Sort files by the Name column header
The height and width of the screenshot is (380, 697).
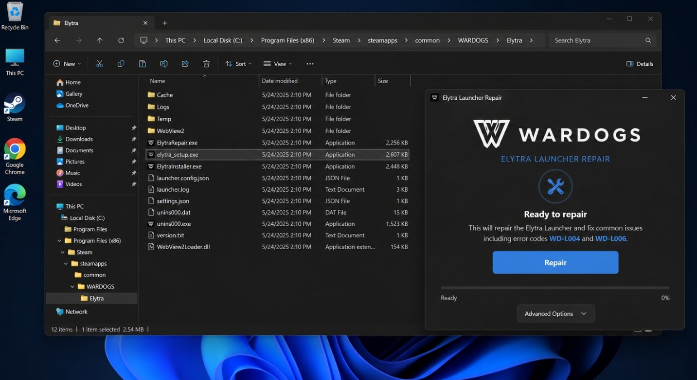coord(157,81)
